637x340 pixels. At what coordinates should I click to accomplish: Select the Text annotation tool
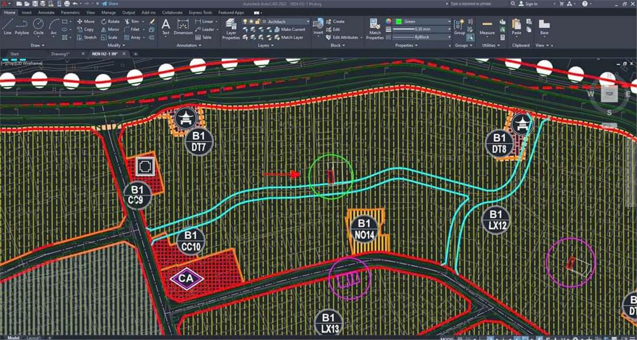tap(166, 27)
